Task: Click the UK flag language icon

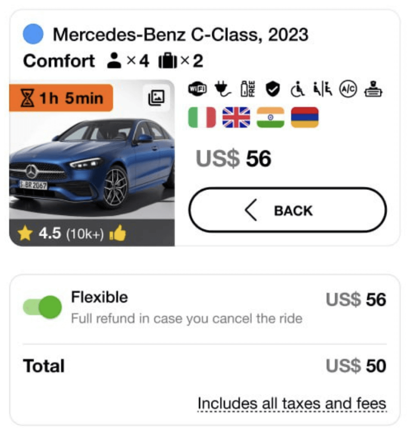Action: [236, 117]
